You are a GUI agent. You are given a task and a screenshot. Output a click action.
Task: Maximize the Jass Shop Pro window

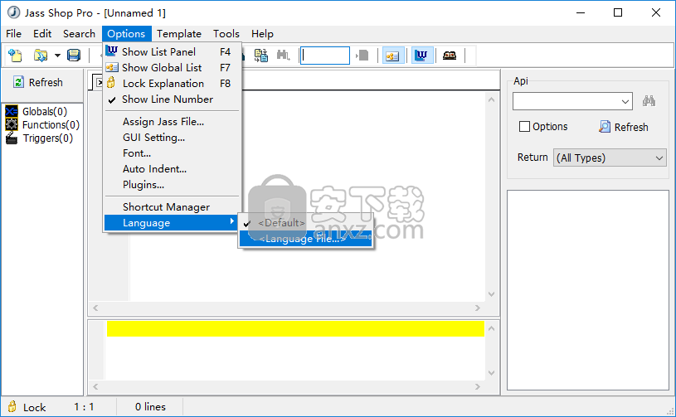(x=618, y=12)
